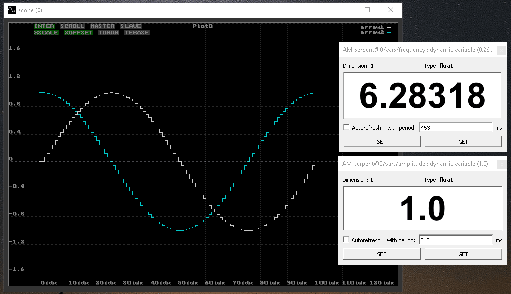This screenshot has height=294, width=511.
Task: Click the scope application icon in the title bar
Action: [11, 10]
